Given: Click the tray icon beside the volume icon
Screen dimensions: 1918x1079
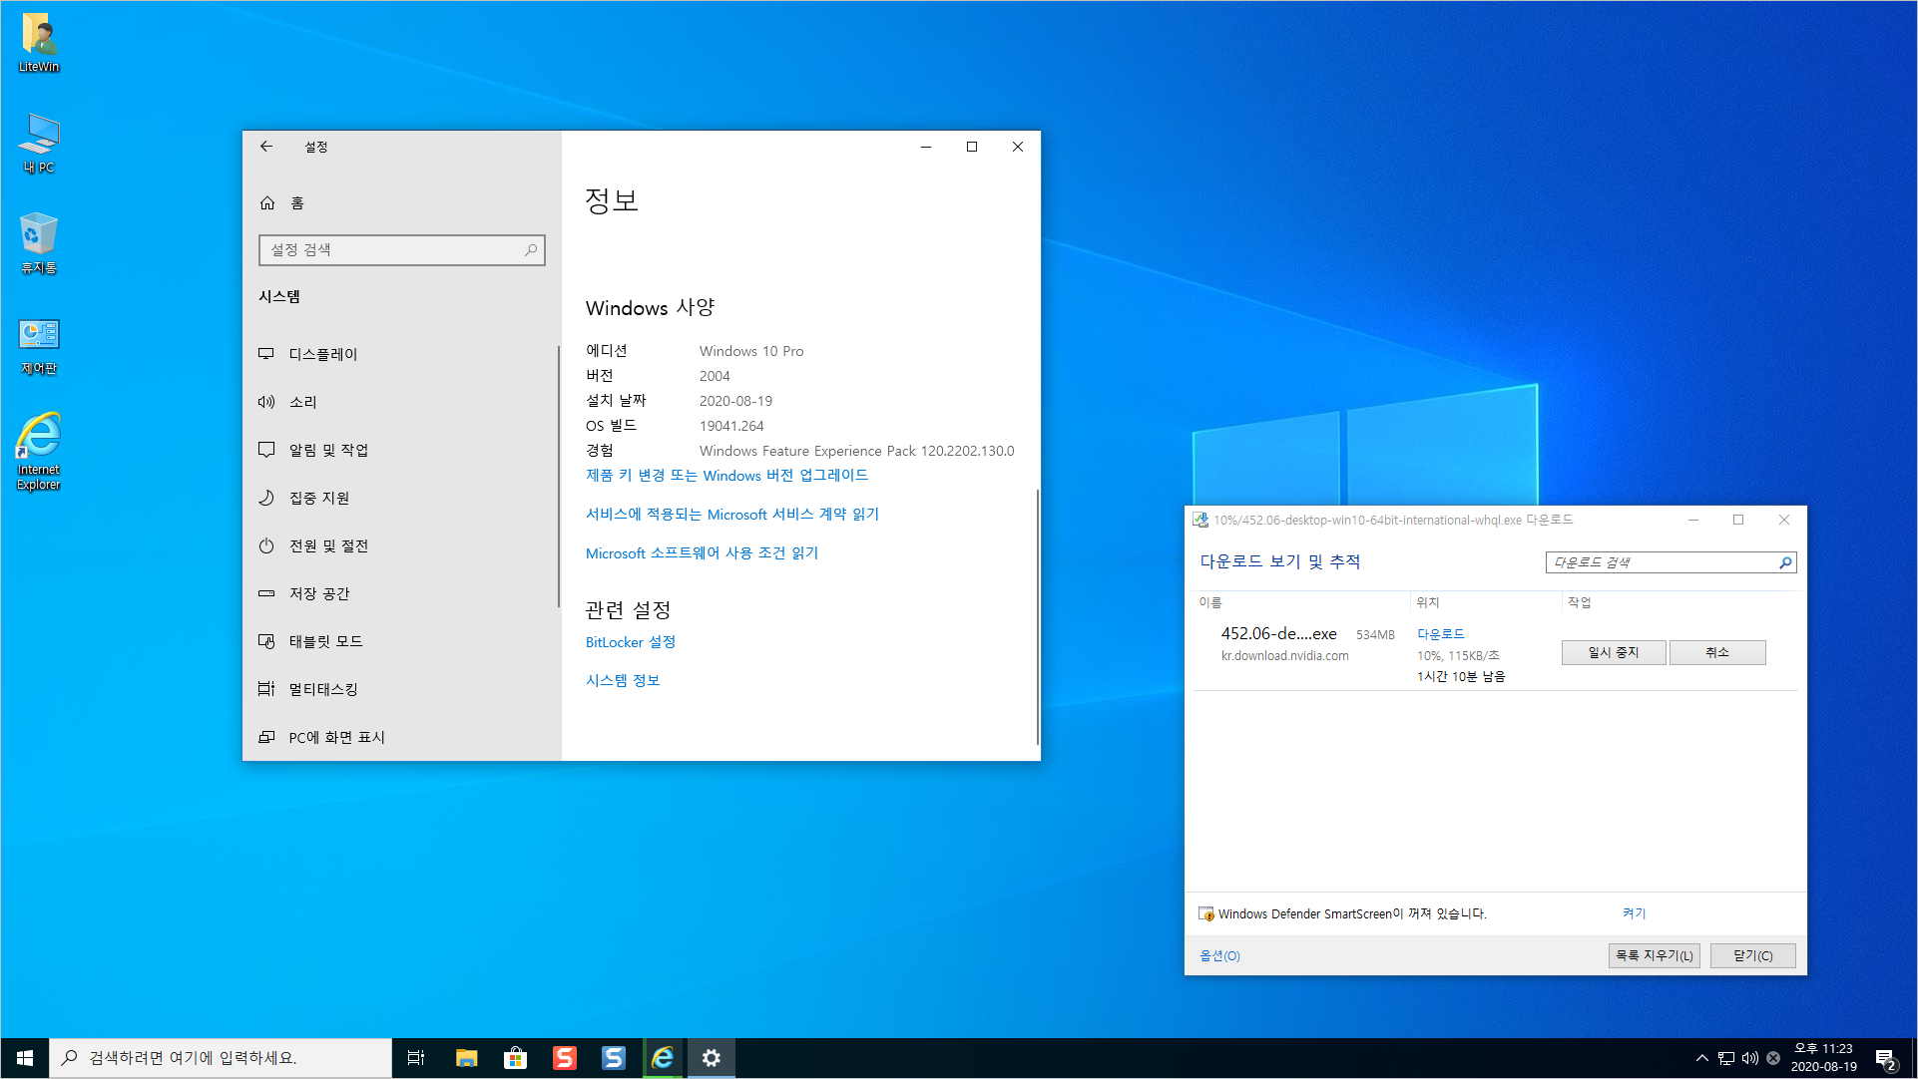Looking at the screenshot, I should click(1773, 1058).
